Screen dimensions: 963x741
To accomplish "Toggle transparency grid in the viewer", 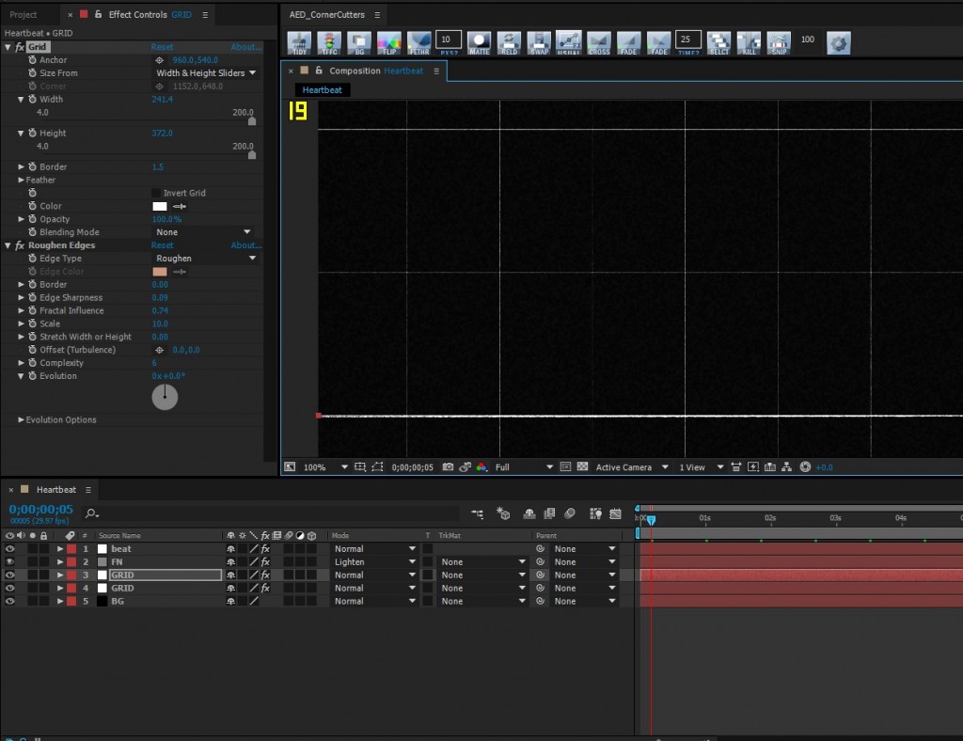I will coord(582,467).
